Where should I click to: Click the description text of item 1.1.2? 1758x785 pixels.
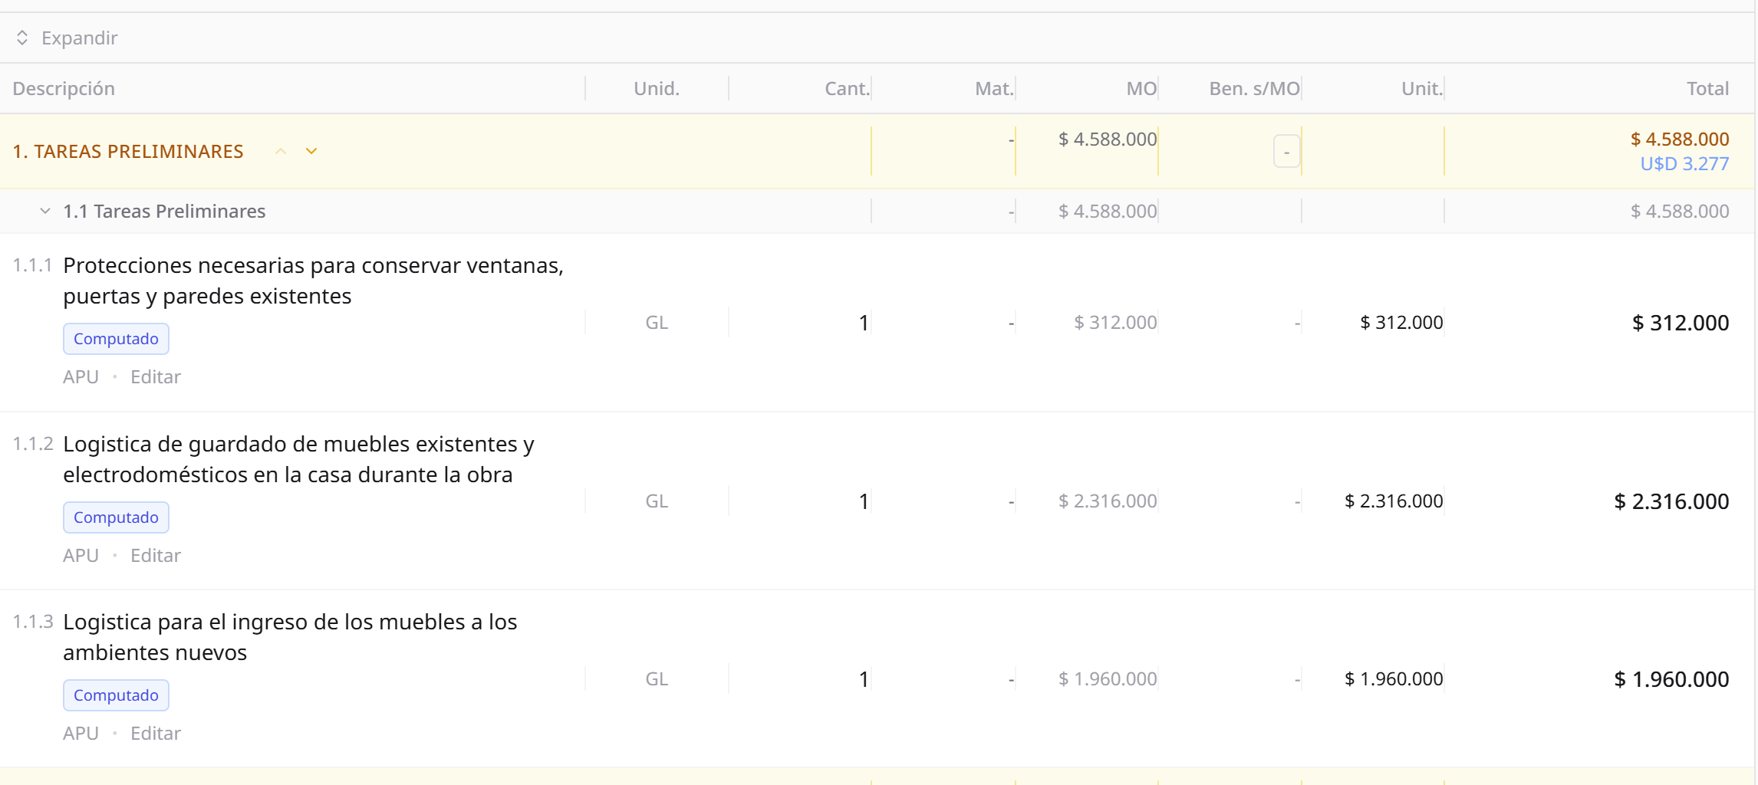[298, 459]
